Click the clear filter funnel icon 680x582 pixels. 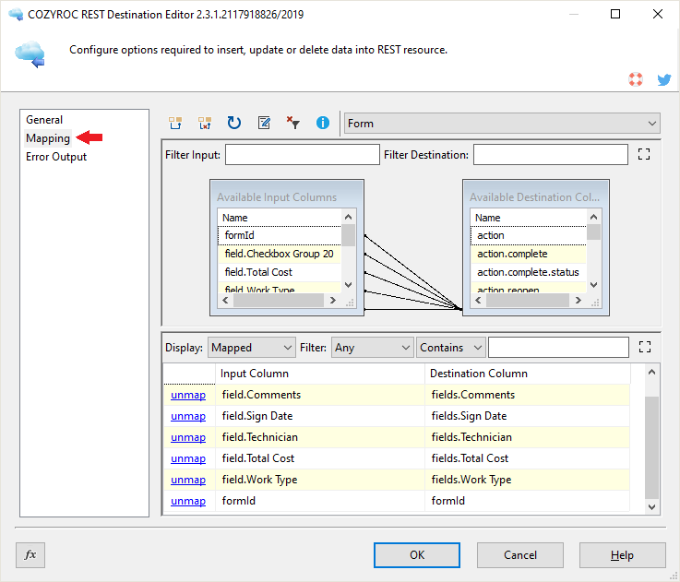pyautogui.click(x=293, y=124)
